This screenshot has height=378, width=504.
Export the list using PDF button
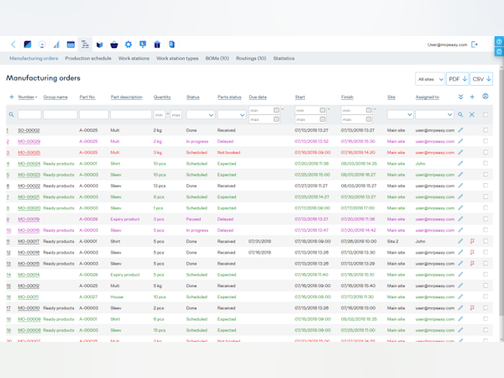coord(457,79)
